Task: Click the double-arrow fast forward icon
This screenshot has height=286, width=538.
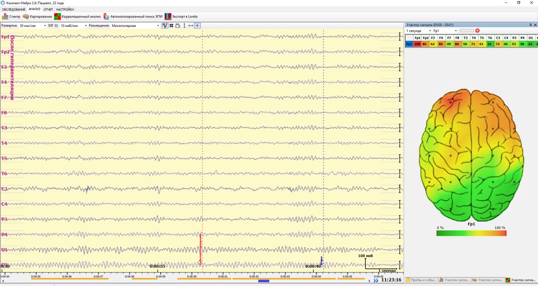Action: tap(376, 280)
